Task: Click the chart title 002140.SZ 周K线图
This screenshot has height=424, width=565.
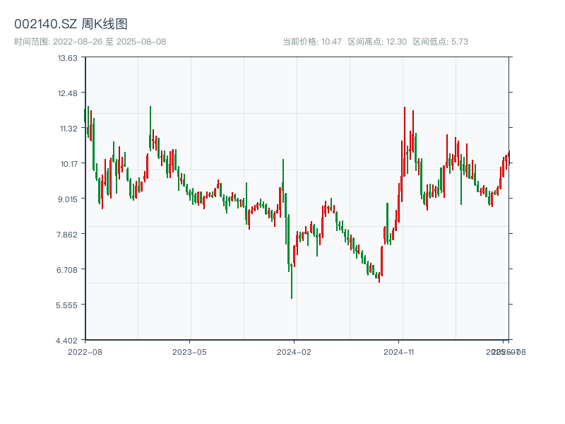Action: coord(71,24)
